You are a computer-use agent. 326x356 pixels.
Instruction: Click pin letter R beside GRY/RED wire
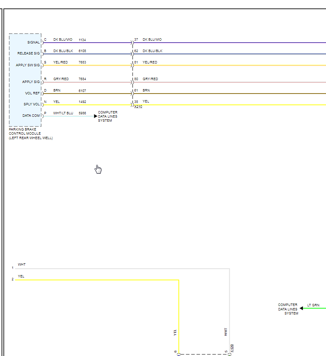(45, 79)
